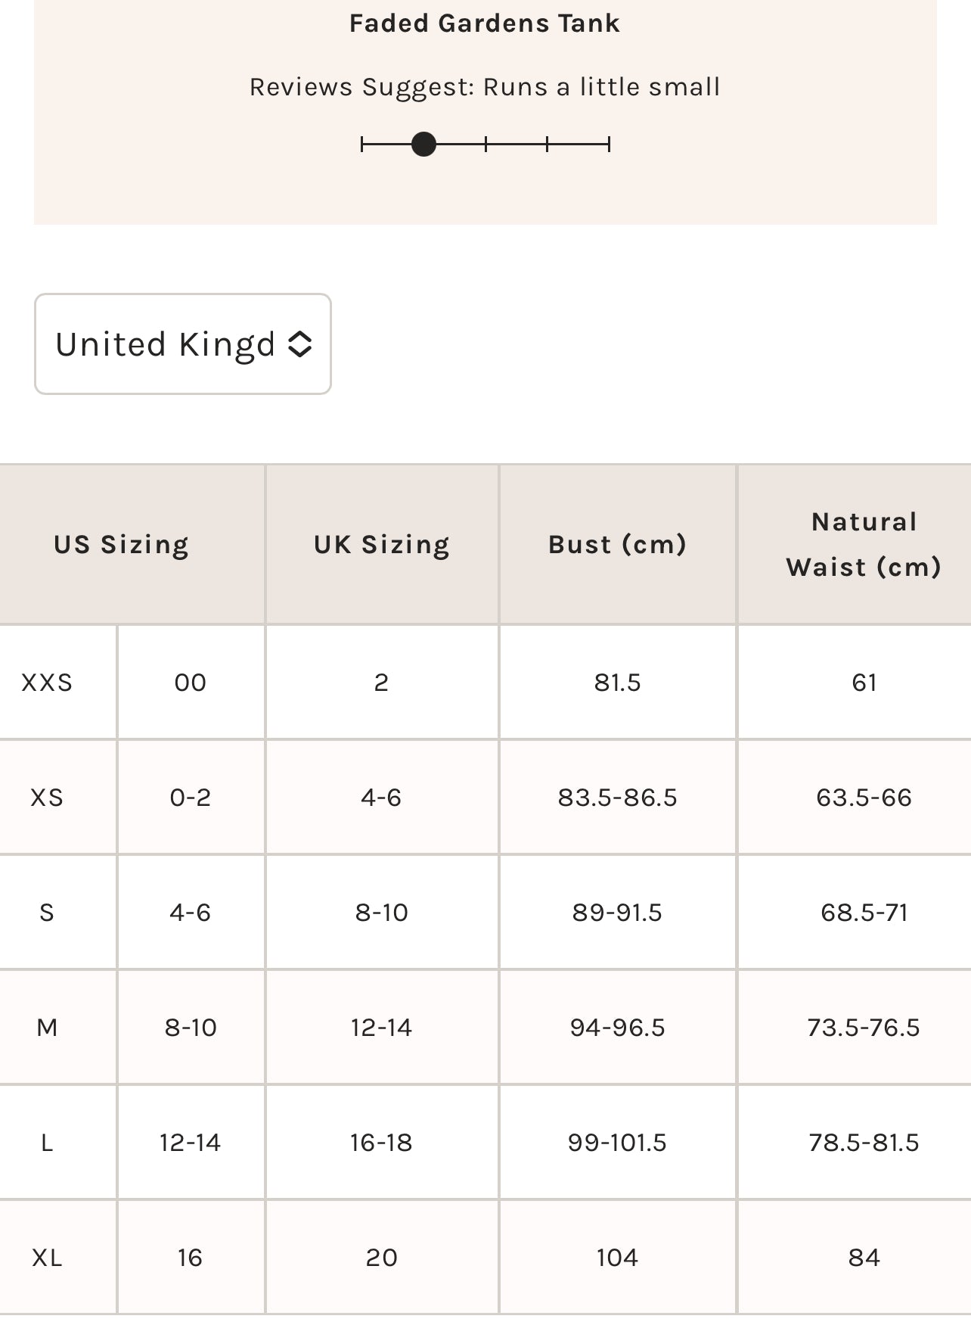Choose the S size row label

(47, 913)
